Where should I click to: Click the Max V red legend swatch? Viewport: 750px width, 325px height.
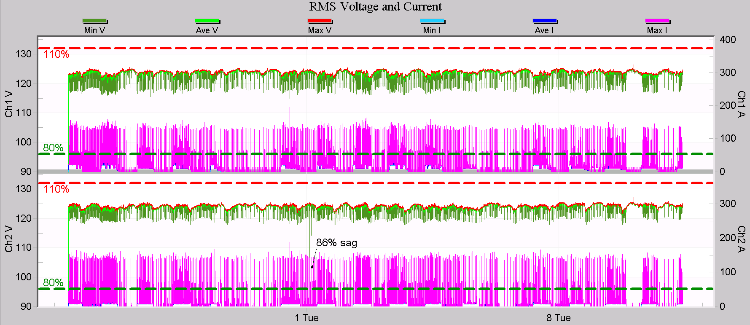pyautogui.click(x=320, y=21)
